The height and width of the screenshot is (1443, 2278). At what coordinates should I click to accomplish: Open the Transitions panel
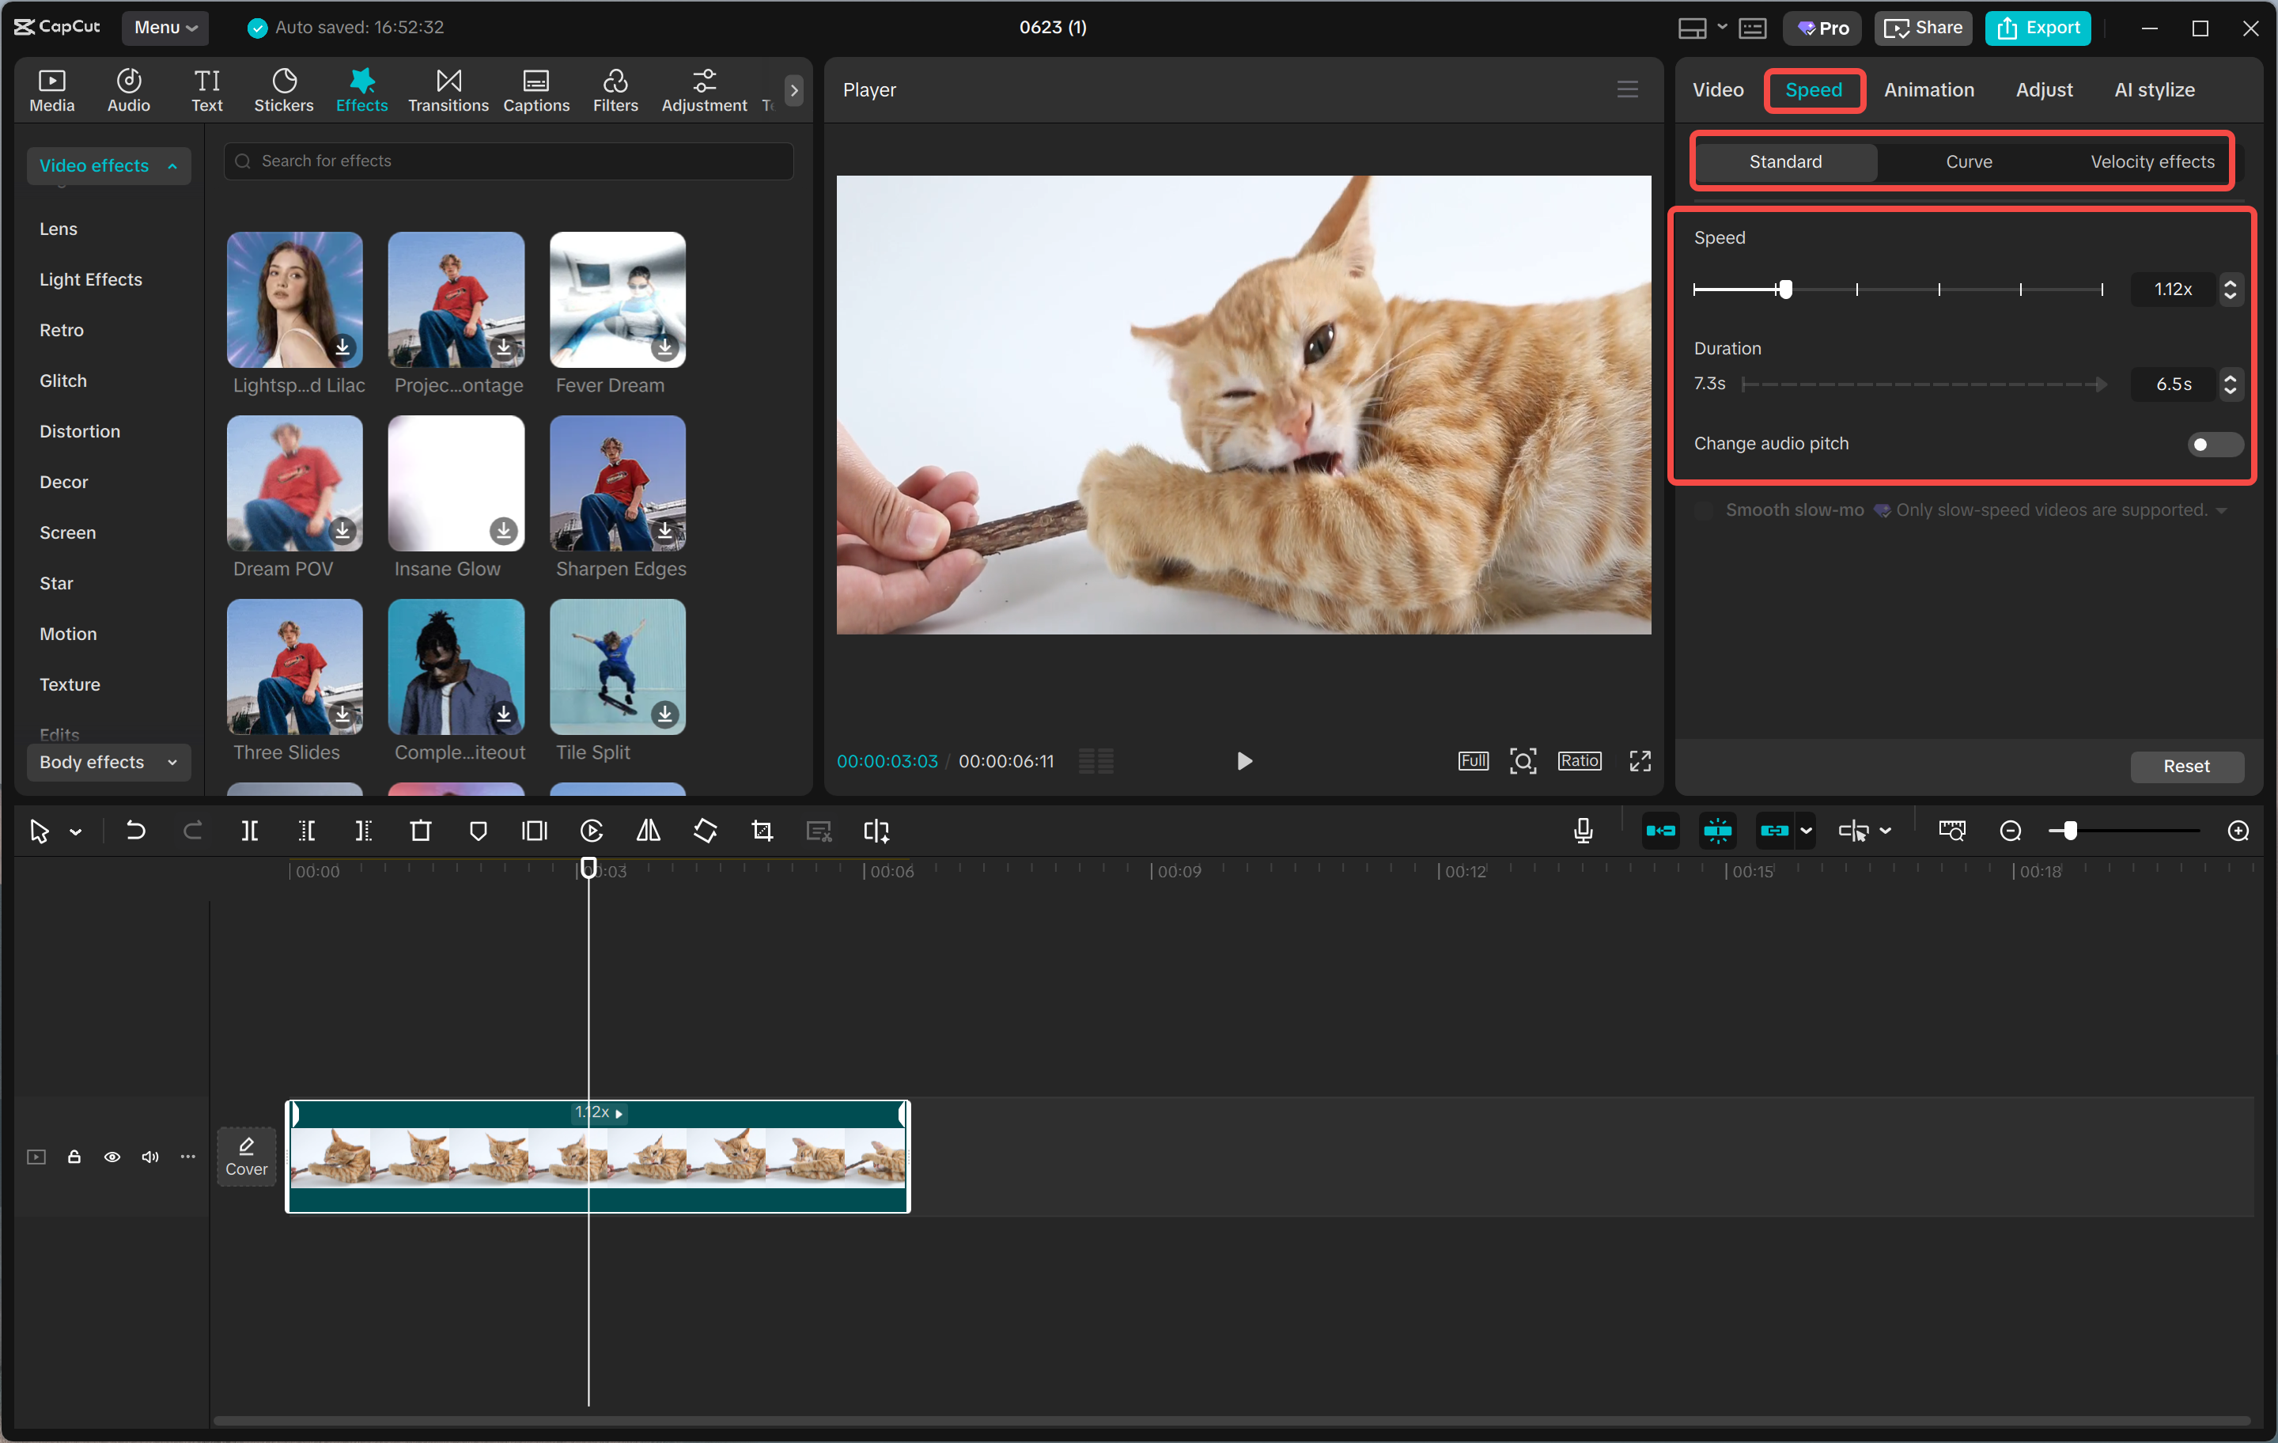[448, 90]
